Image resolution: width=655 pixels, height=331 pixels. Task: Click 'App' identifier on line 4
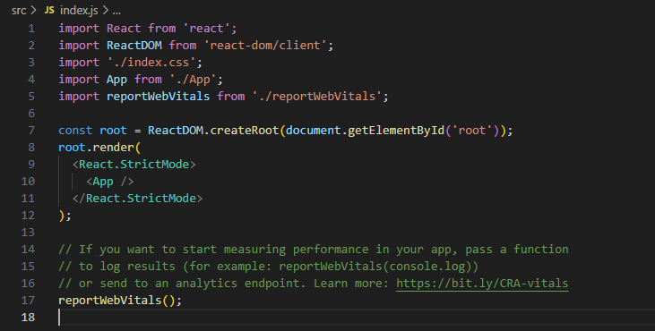[116, 80]
